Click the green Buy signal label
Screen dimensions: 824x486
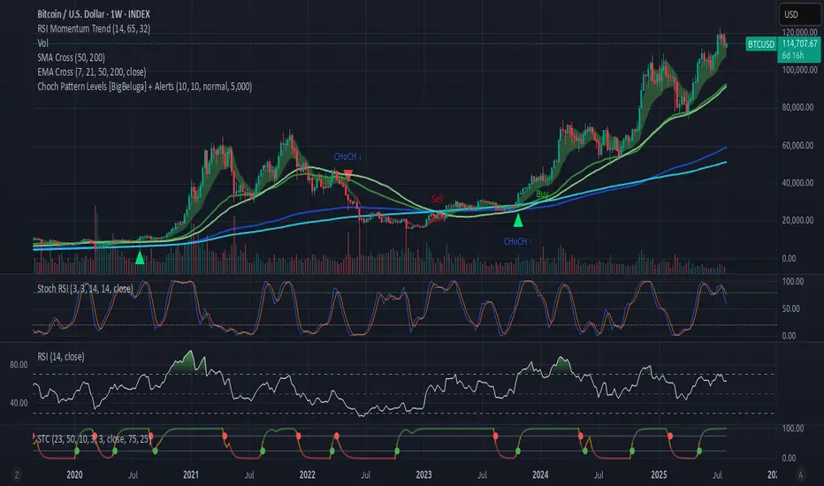pos(542,194)
